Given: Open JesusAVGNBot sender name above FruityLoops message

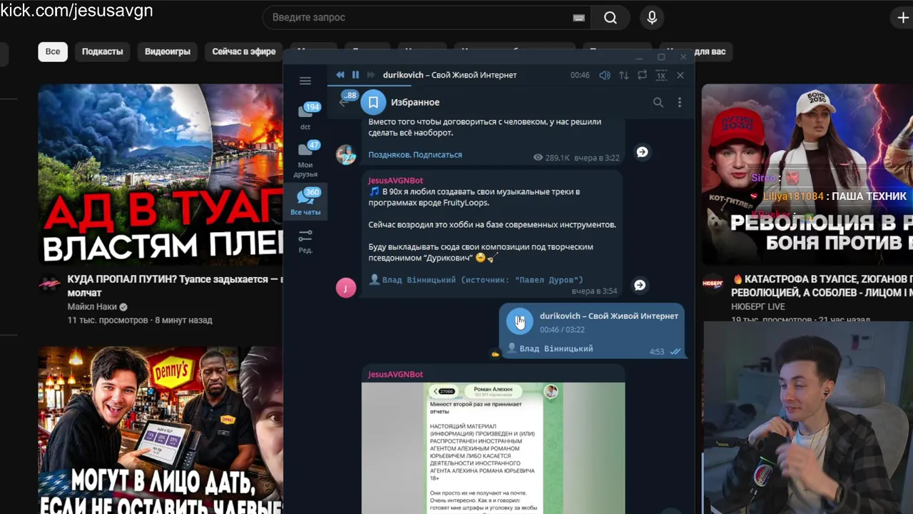Looking at the screenshot, I should [x=395, y=181].
